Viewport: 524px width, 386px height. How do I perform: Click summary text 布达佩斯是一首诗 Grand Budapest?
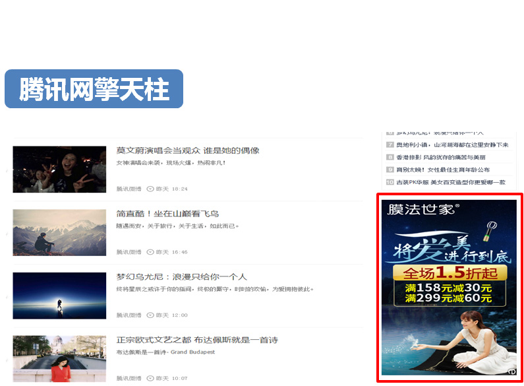coord(165,352)
